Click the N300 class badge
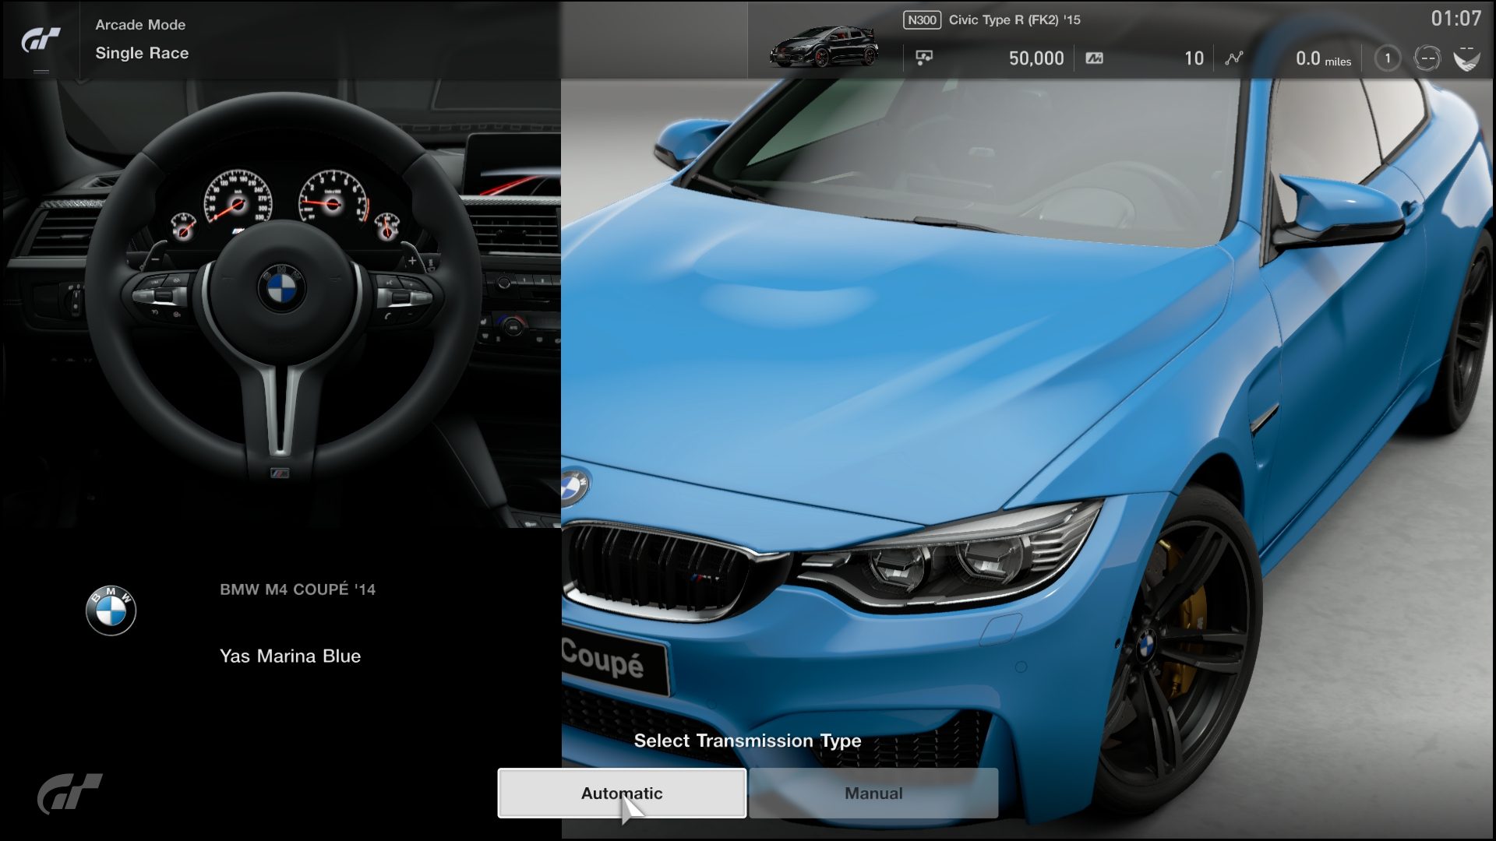1496x841 pixels. 922,20
